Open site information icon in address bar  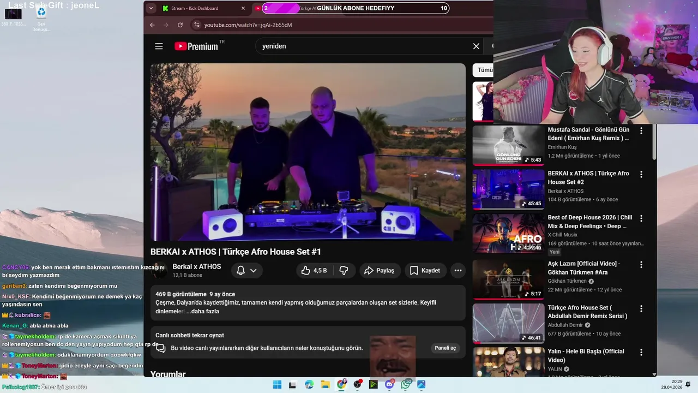(197, 25)
